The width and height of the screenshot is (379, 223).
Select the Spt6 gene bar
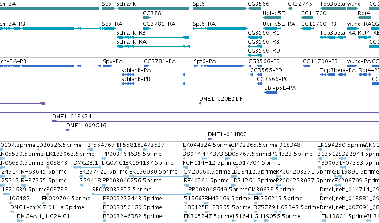(x=220, y=8)
